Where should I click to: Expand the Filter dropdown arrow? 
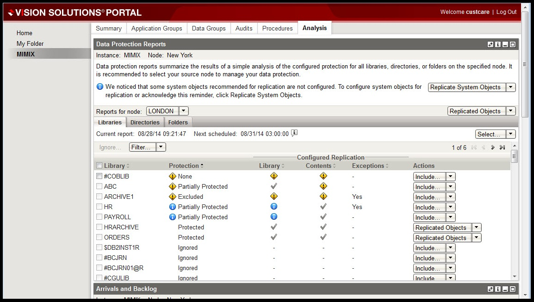point(161,147)
